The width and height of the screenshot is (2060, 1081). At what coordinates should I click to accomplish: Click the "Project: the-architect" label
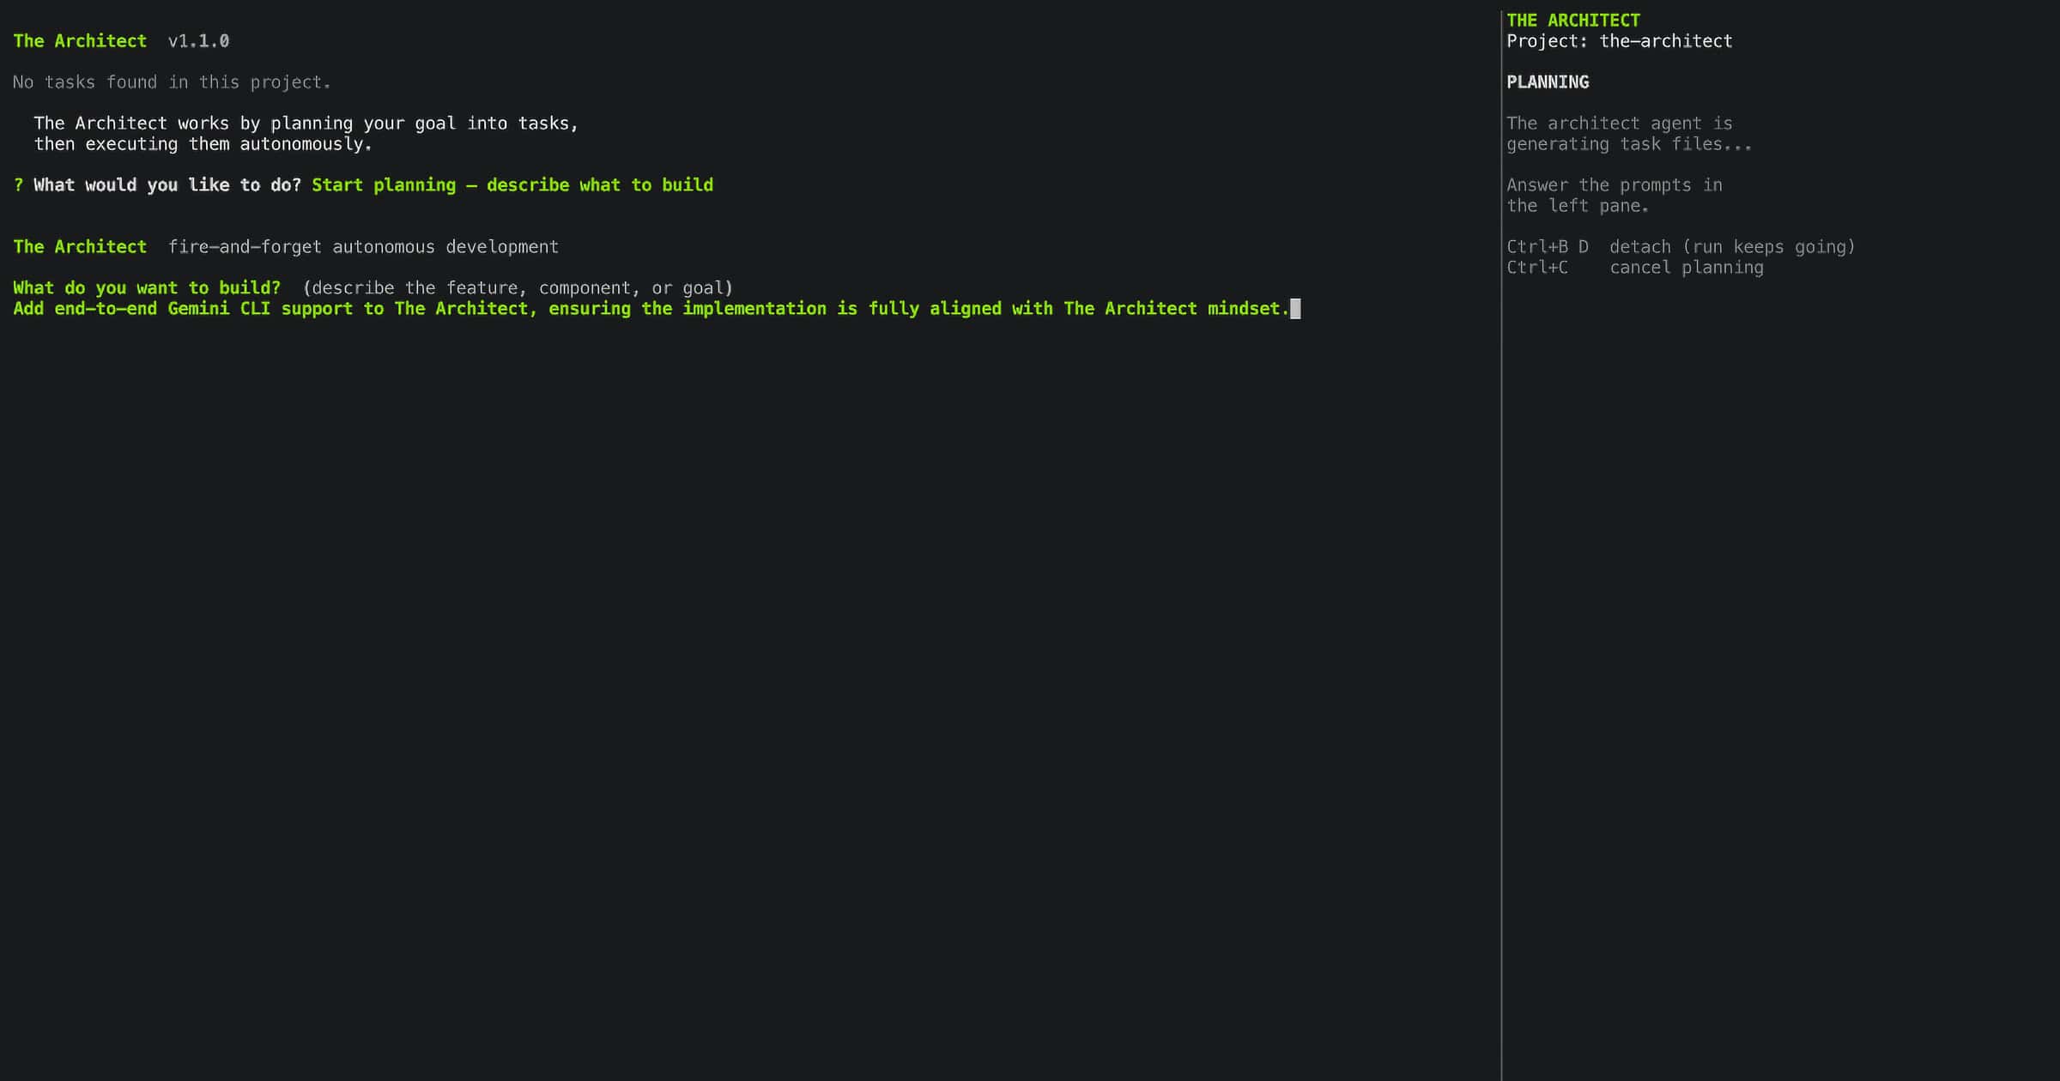pos(1620,41)
